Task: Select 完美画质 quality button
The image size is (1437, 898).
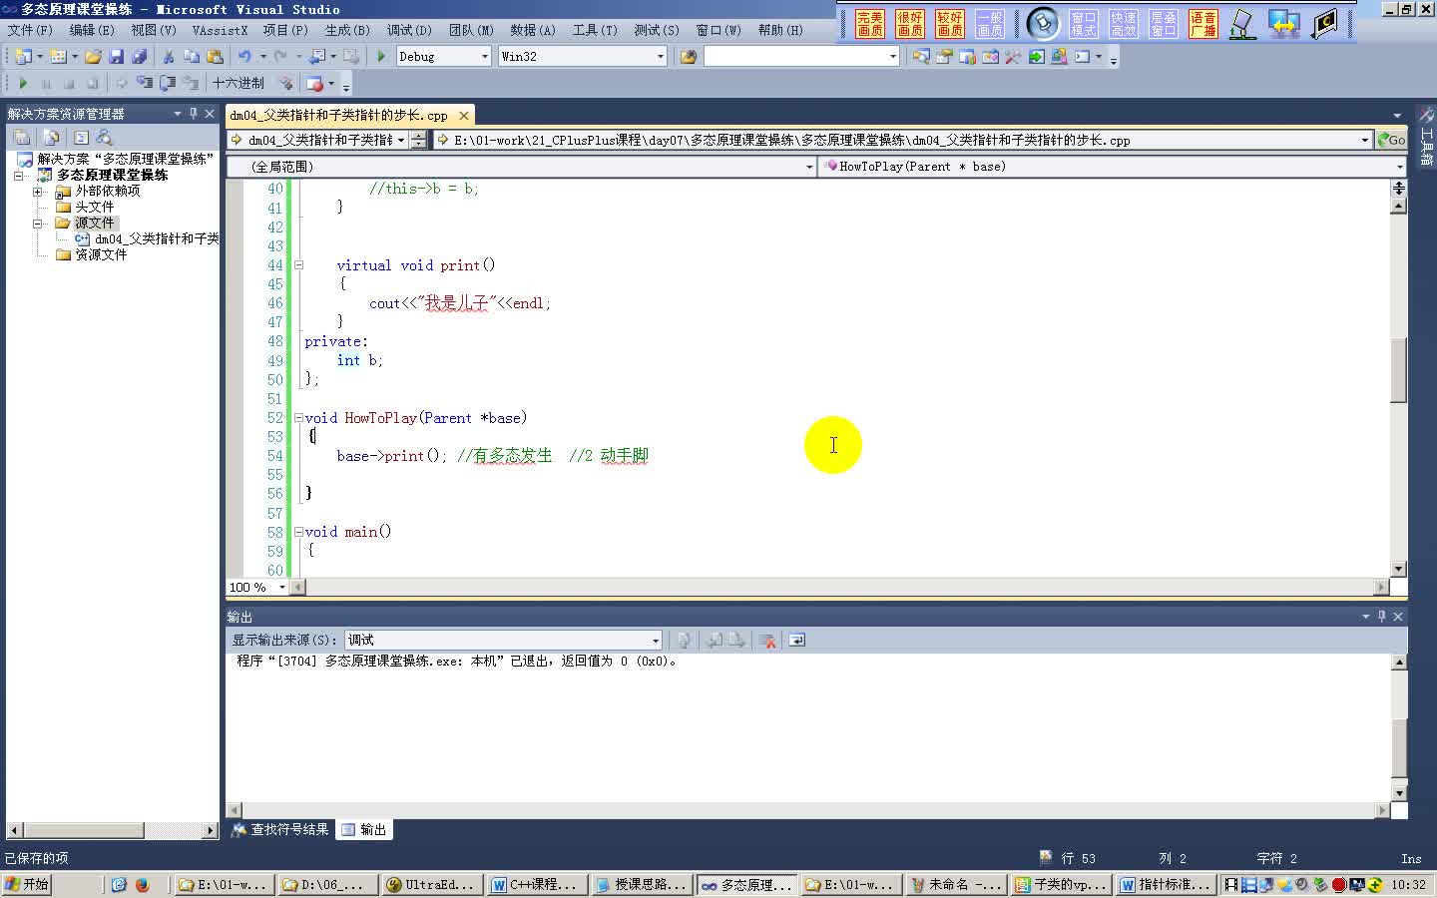Action: click(x=870, y=23)
